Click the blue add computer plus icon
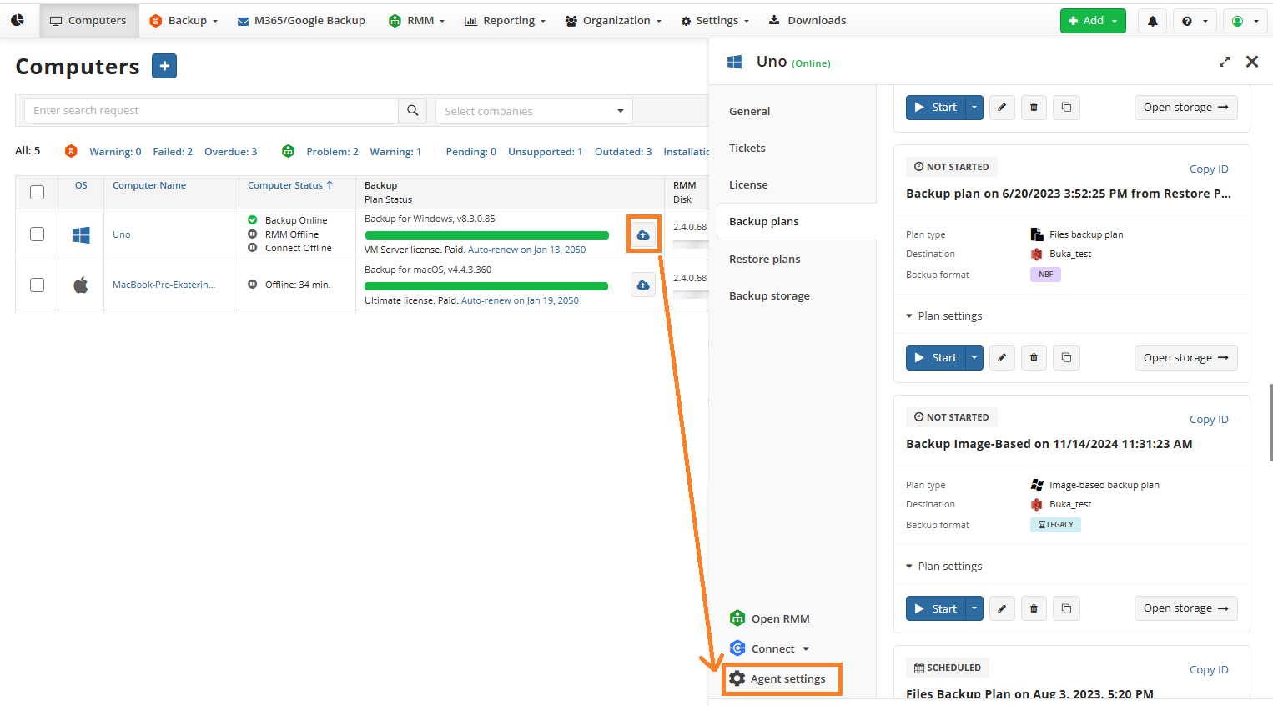The width and height of the screenshot is (1273, 706). tap(164, 66)
